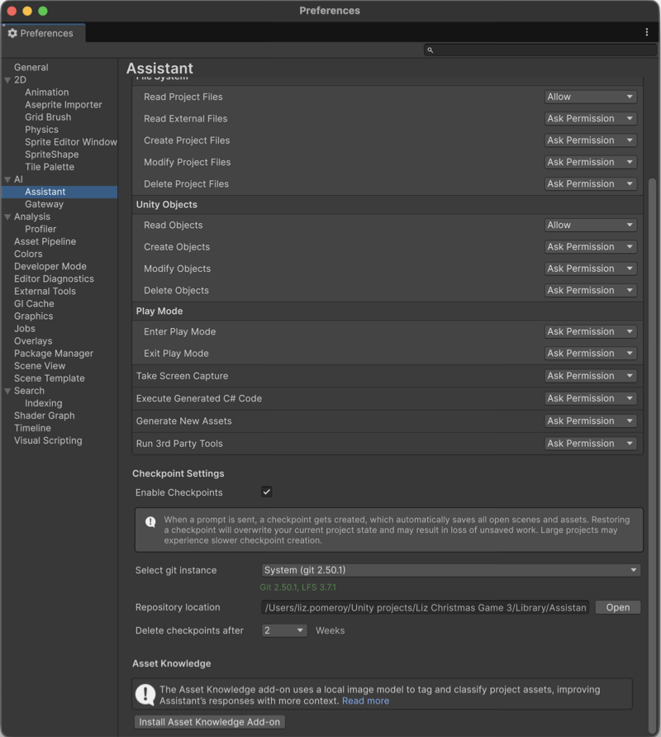Switch to the Preferences tab
The image size is (661, 737).
coord(45,33)
